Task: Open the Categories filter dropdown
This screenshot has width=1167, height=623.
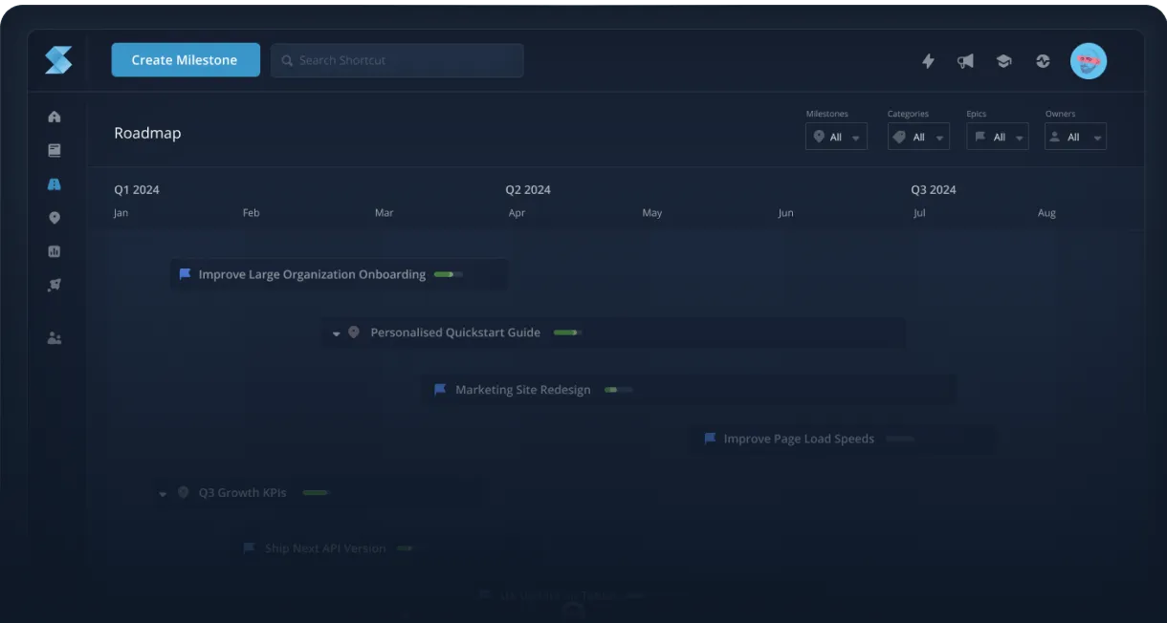Action: coord(917,136)
